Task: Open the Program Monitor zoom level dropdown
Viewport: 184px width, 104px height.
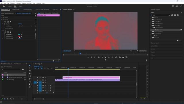Action: (76, 51)
